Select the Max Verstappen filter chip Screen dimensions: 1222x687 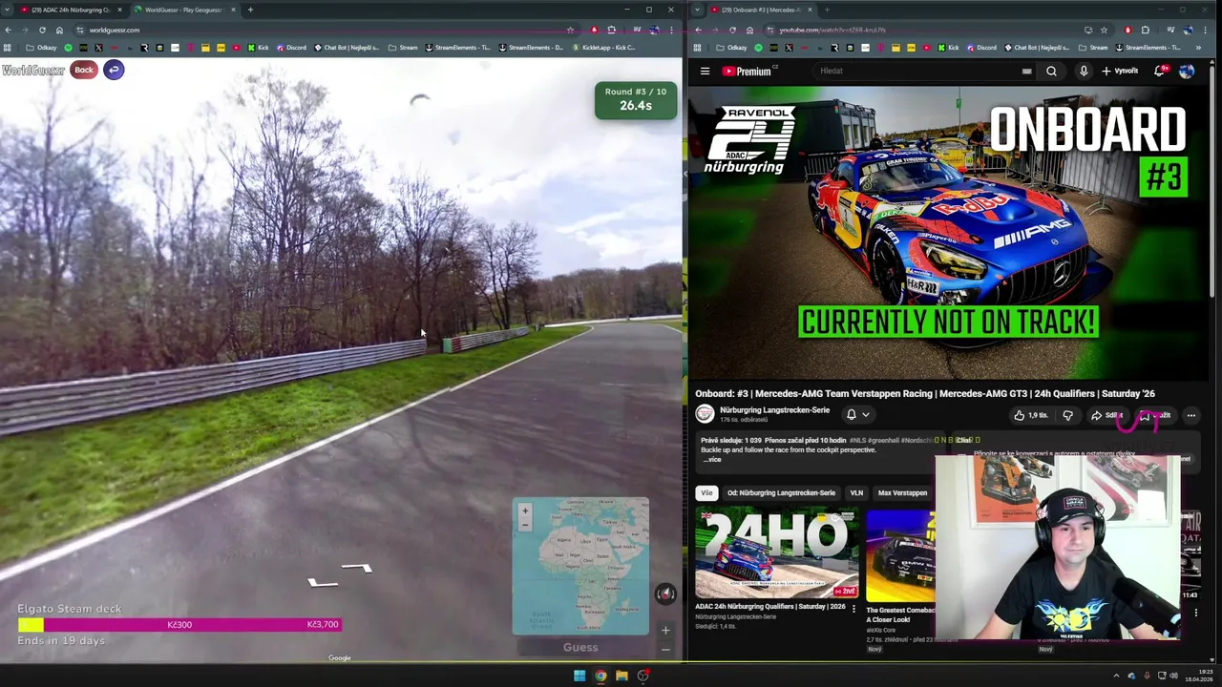pyautogui.click(x=902, y=493)
